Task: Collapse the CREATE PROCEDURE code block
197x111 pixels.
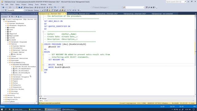Action: point(43,44)
